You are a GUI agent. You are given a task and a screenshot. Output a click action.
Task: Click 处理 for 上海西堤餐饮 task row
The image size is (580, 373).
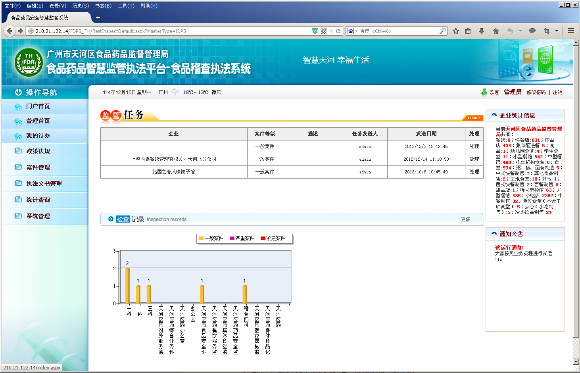[x=474, y=159]
